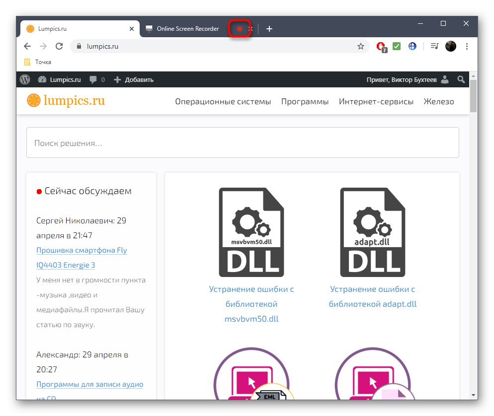Screen dimensions: 494x416
Task: Reload the page with the refresh icon
Action: point(59,46)
